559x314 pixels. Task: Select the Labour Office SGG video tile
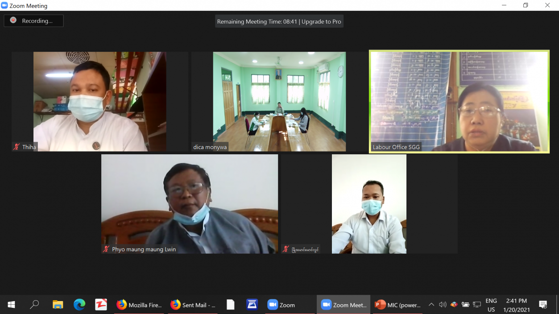point(459,101)
